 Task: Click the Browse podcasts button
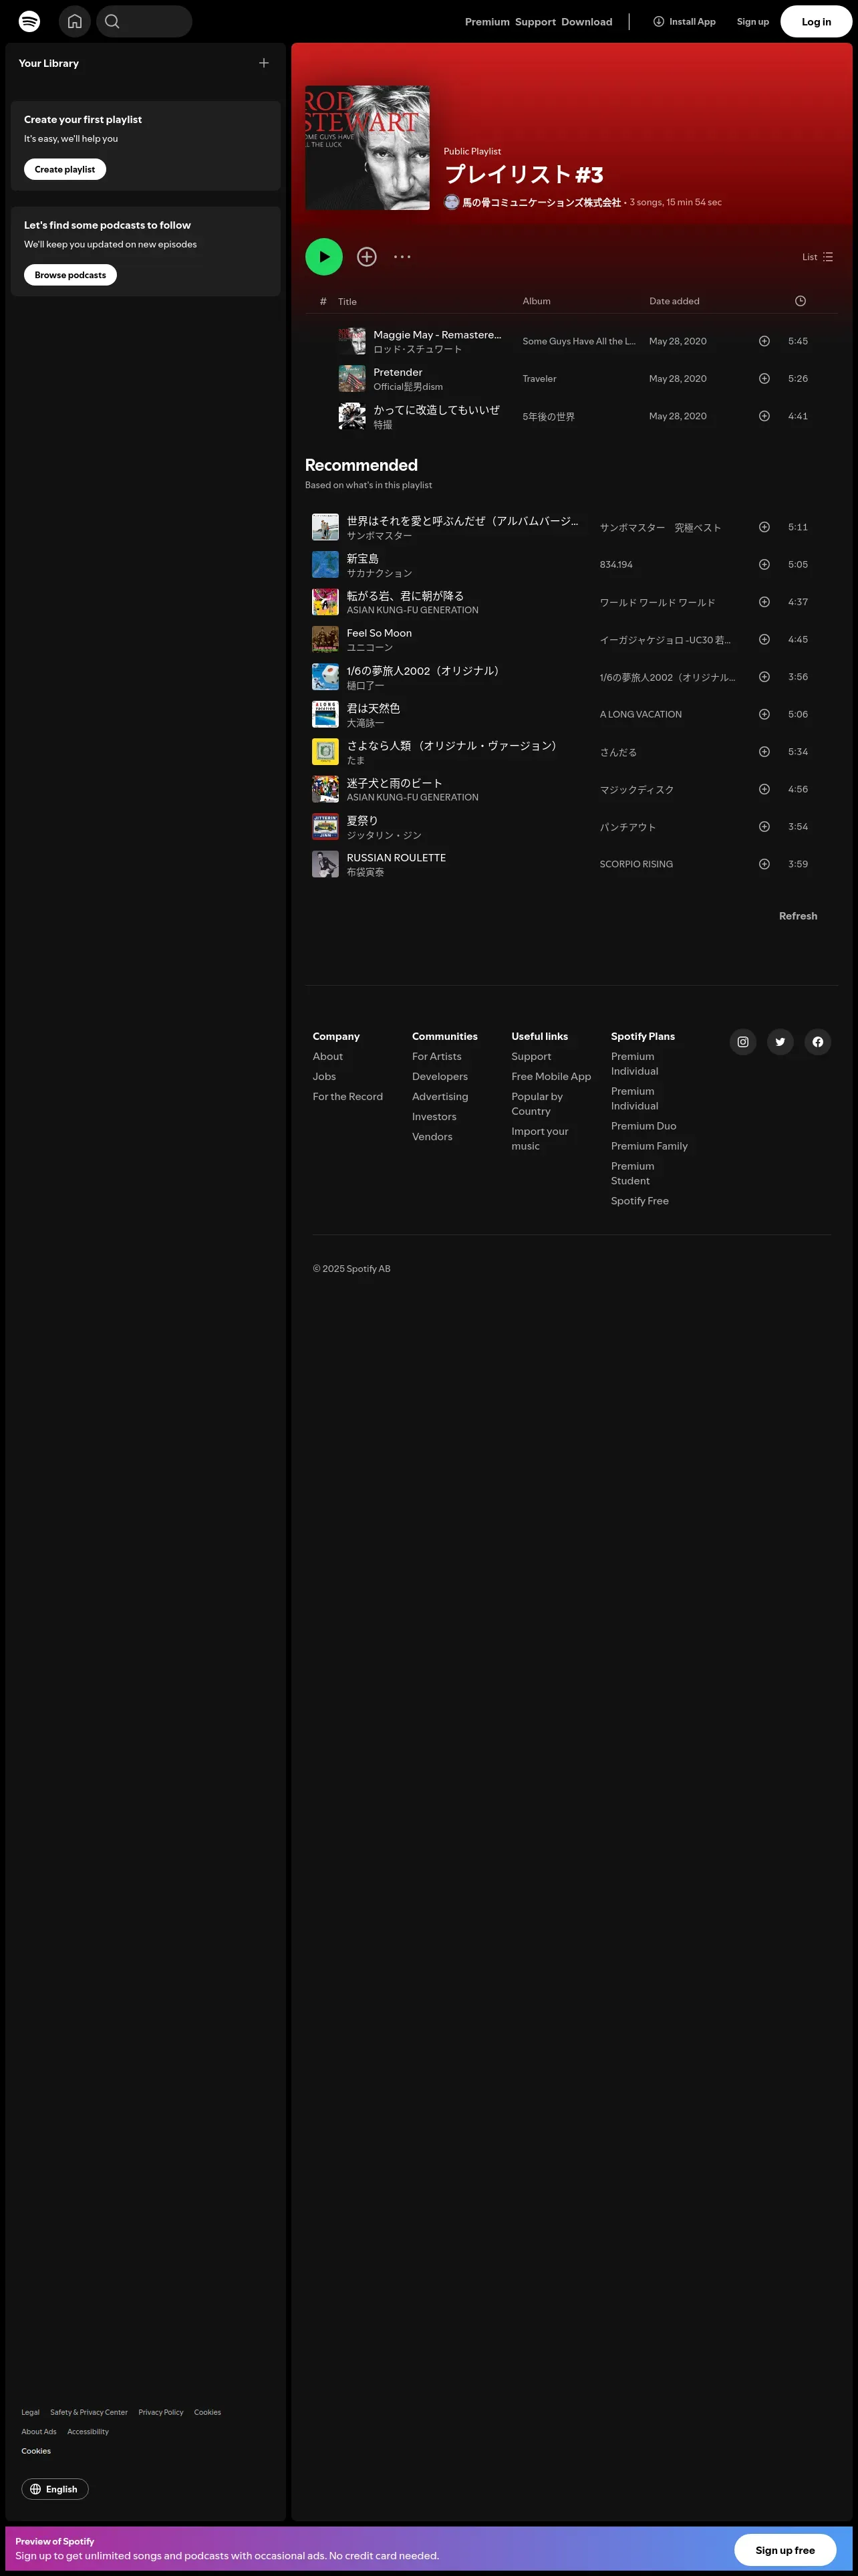[x=70, y=275]
